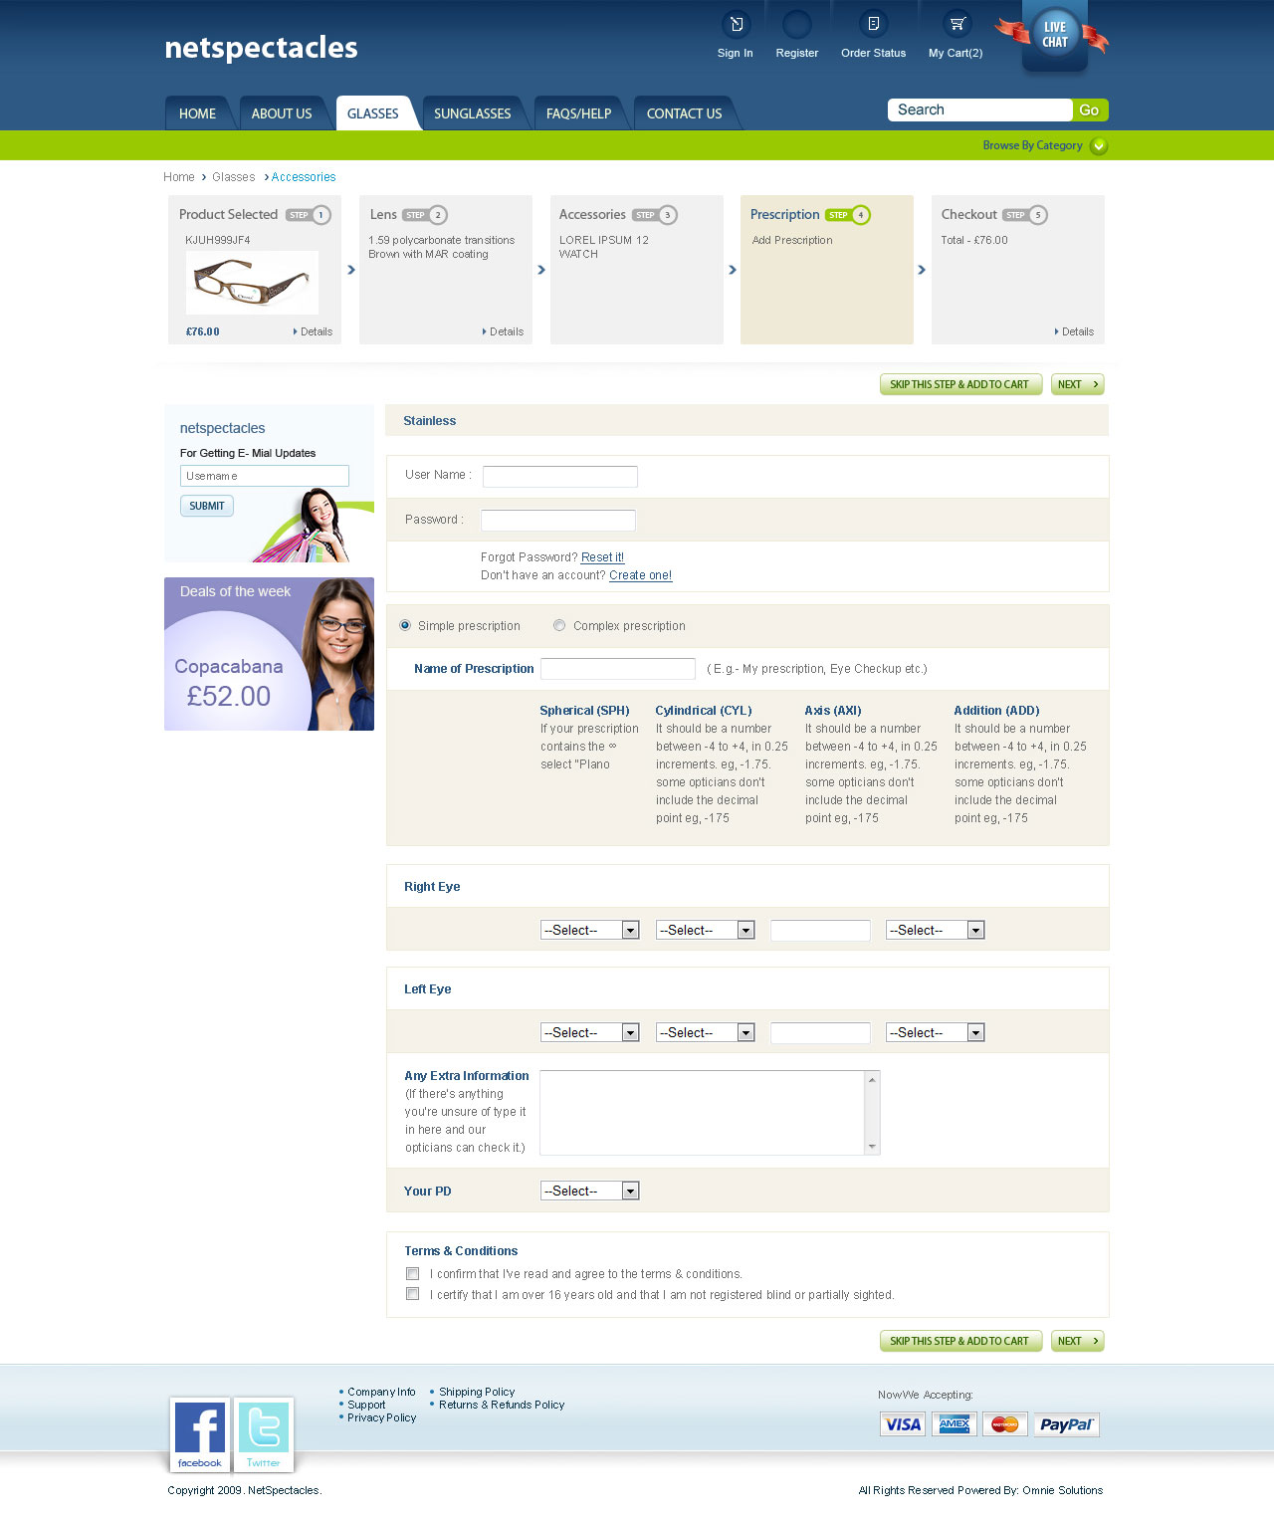Click the Reset it! password link
The image size is (1274, 1522).
[x=602, y=557]
